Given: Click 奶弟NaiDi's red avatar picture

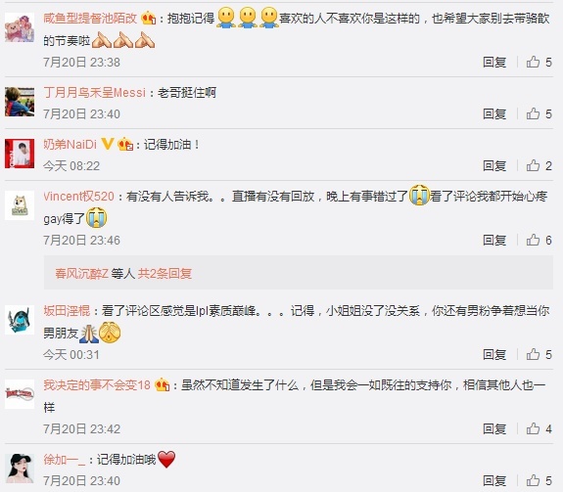Looking at the screenshot, I should pos(20,154).
